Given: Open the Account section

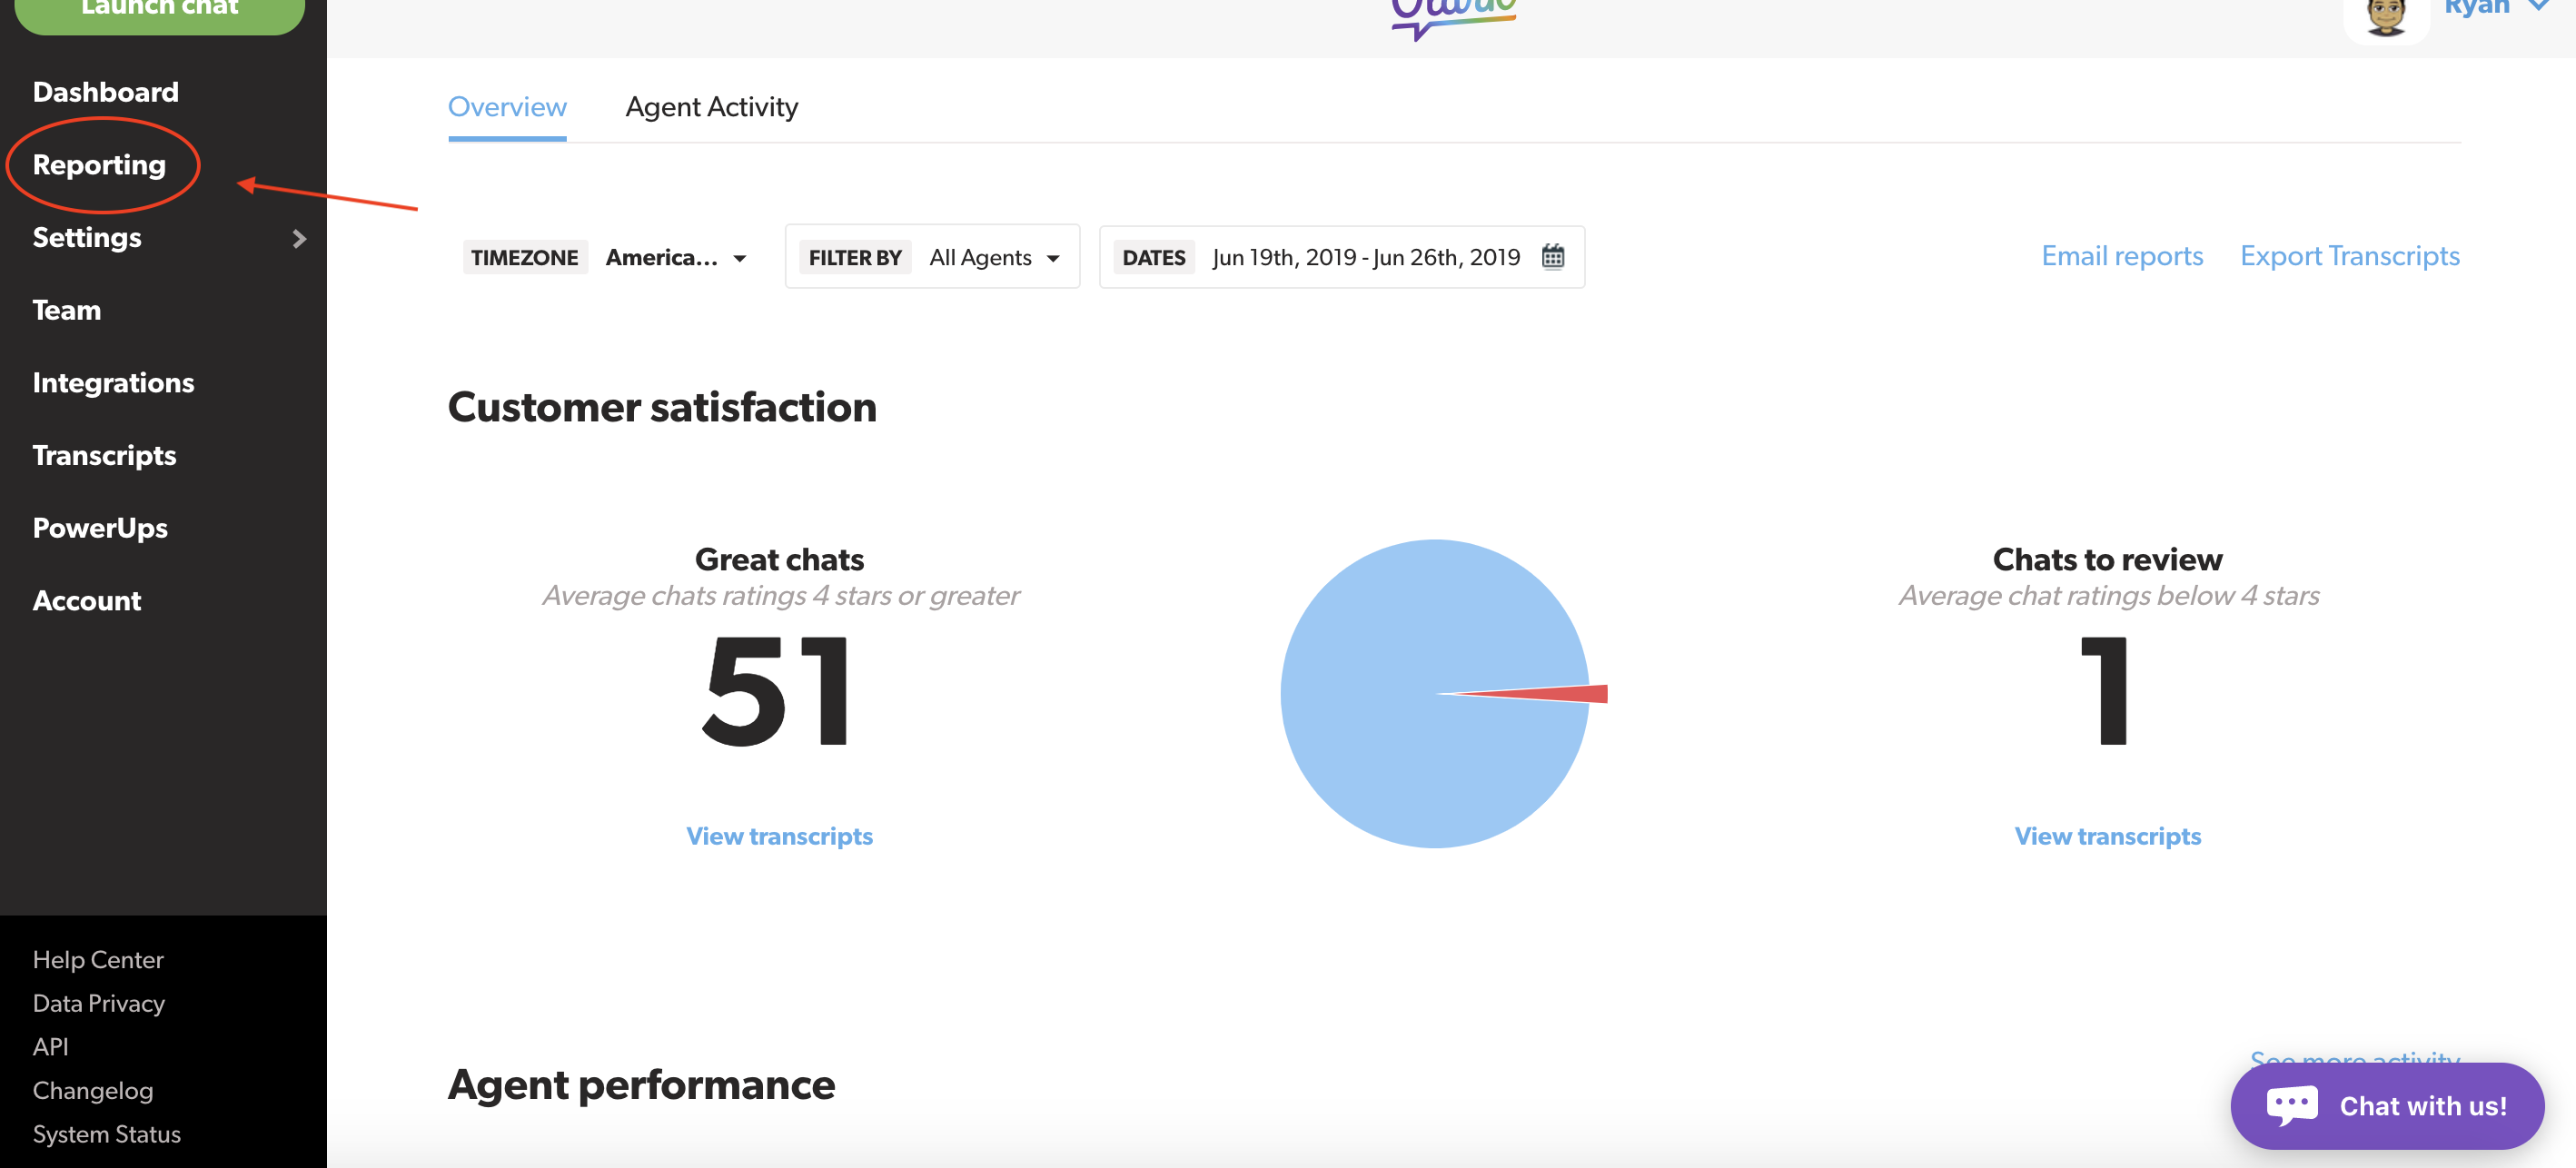Looking at the screenshot, I should coord(87,600).
